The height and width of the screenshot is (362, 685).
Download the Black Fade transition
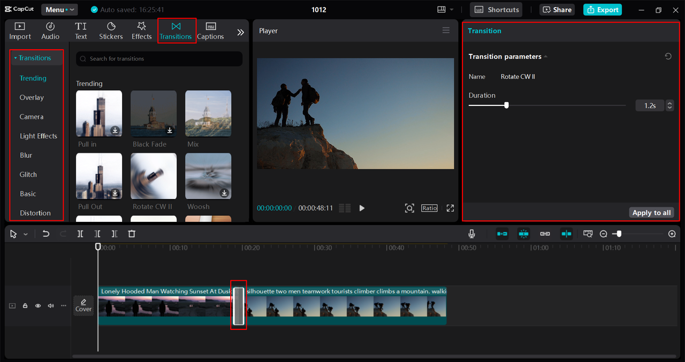pos(170,130)
